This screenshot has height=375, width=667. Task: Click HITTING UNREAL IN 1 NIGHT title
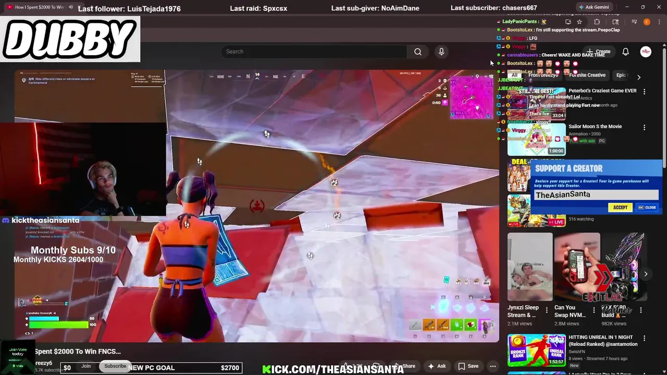[603, 341]
